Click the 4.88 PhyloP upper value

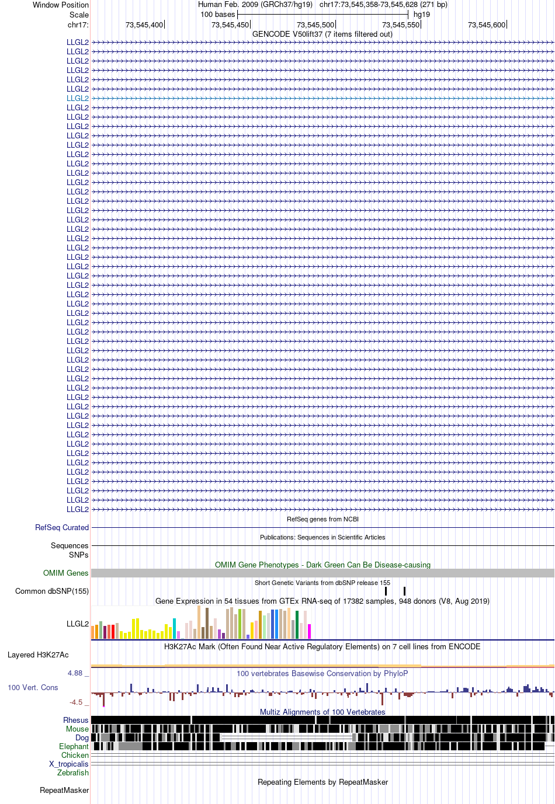75,673
